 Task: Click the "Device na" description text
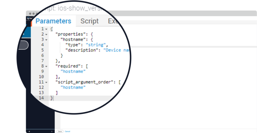117,50
